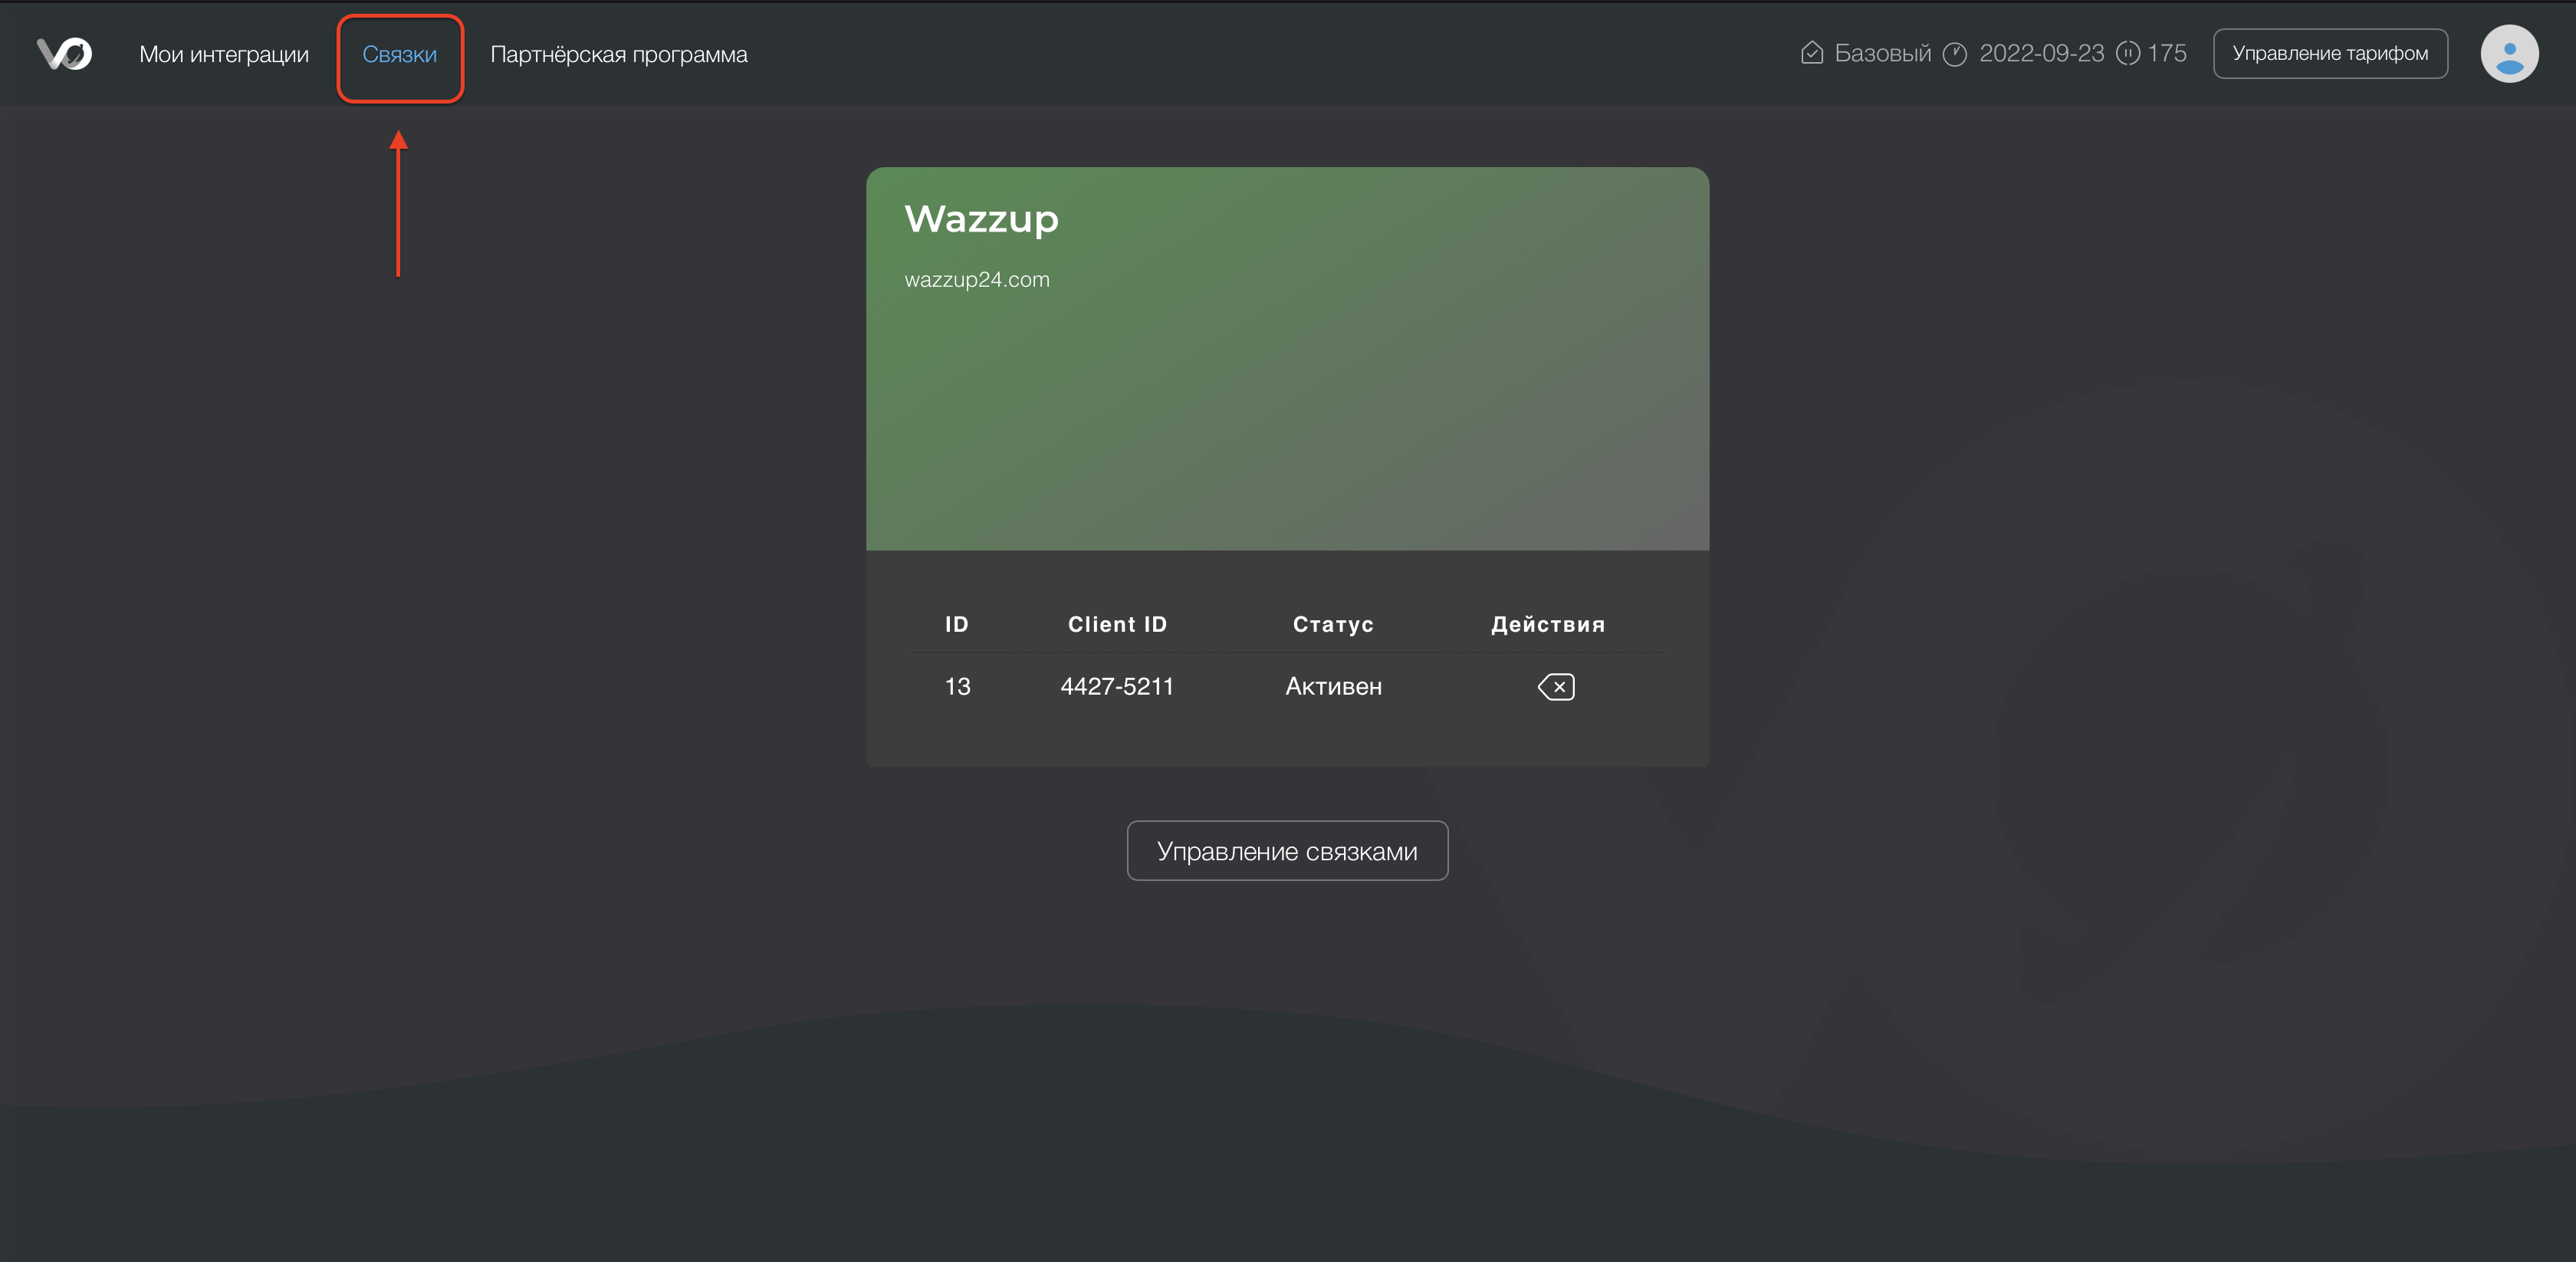Click the clock icon beside the expiry date
Image resolution: width=2576 pixels, height=1262 pixels.
point(1954,54)
